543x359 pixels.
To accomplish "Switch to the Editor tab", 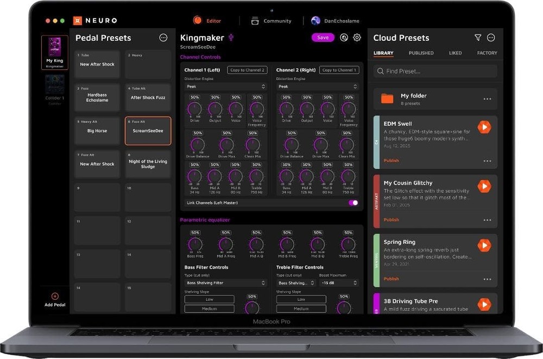I will click(207, 21).
